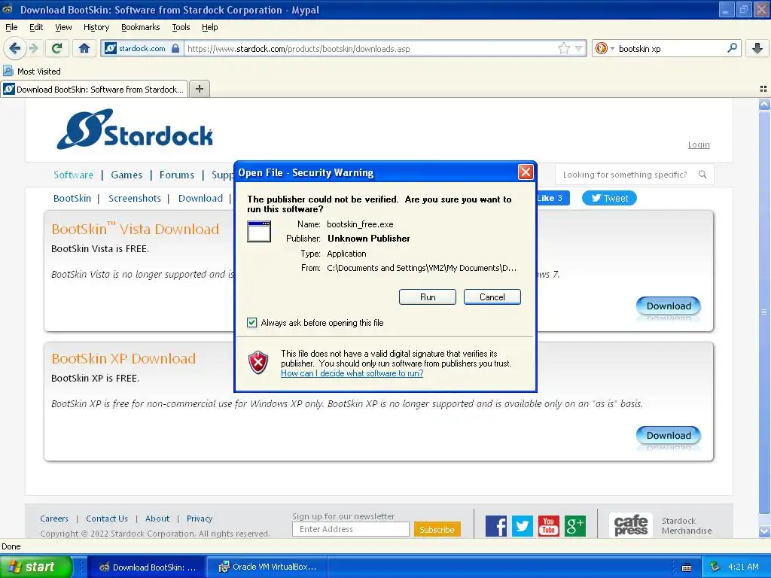This screenshot has height=578, width=771.
Task: Open the Google Plus icon in footer
Action: pyautogui.click(x=574, y=526)
